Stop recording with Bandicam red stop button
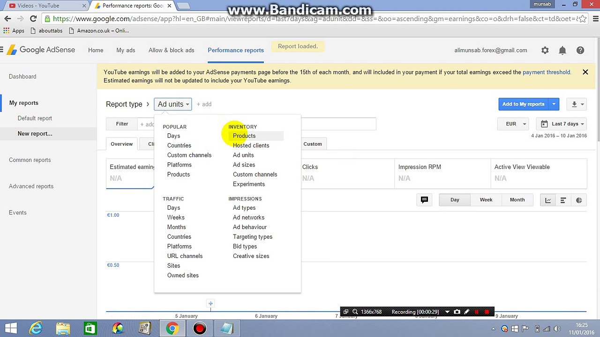 click(487, 312)
